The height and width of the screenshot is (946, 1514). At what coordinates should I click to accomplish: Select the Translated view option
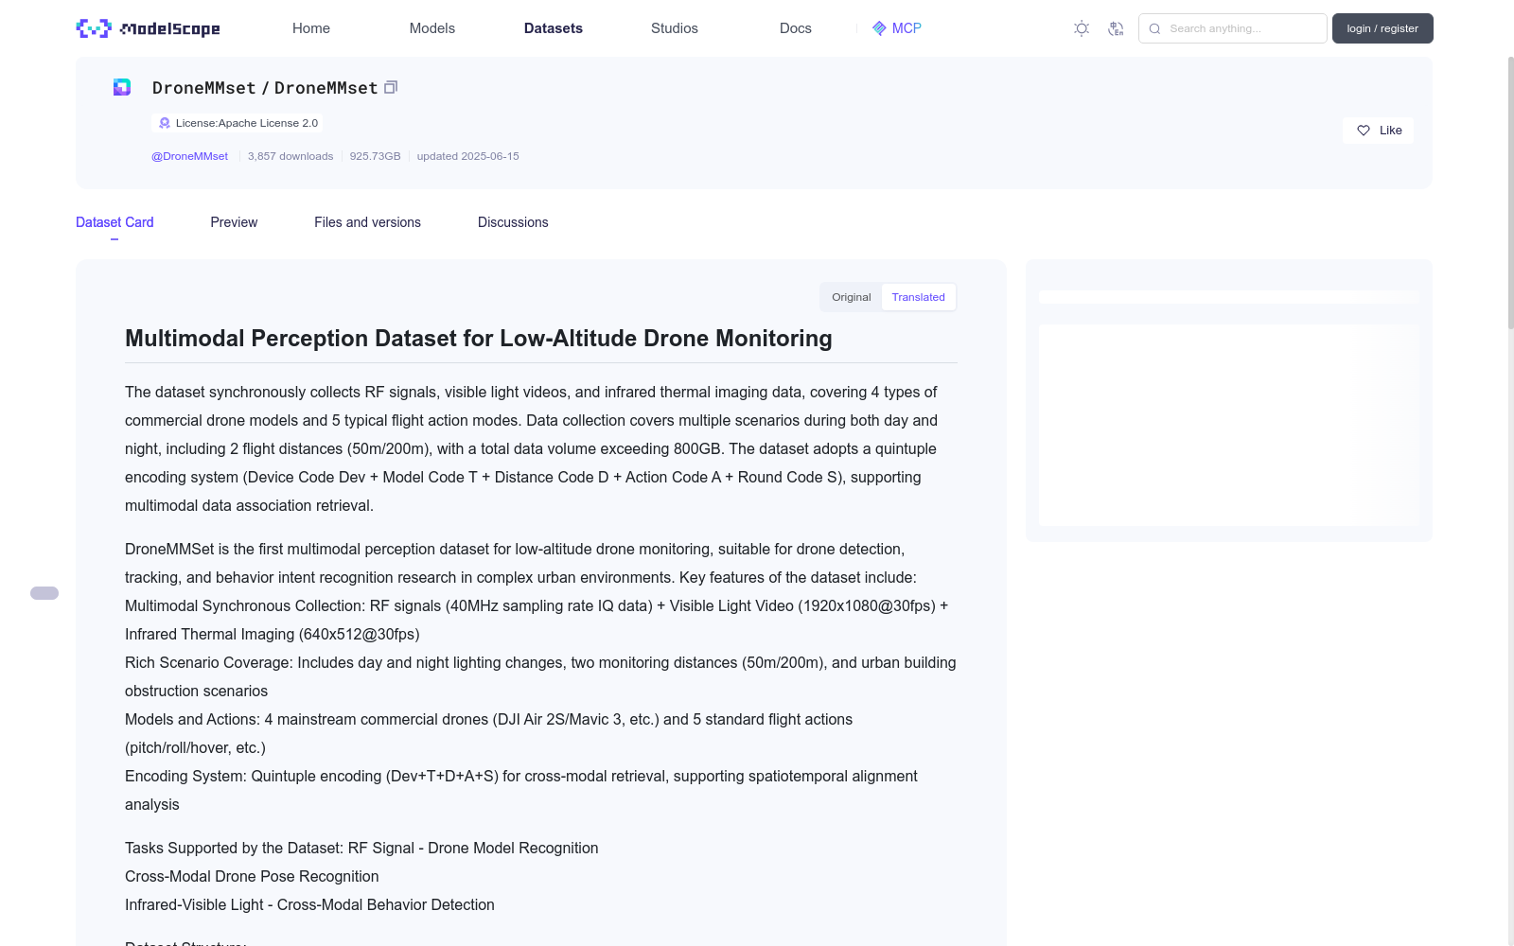click(918, 297)
